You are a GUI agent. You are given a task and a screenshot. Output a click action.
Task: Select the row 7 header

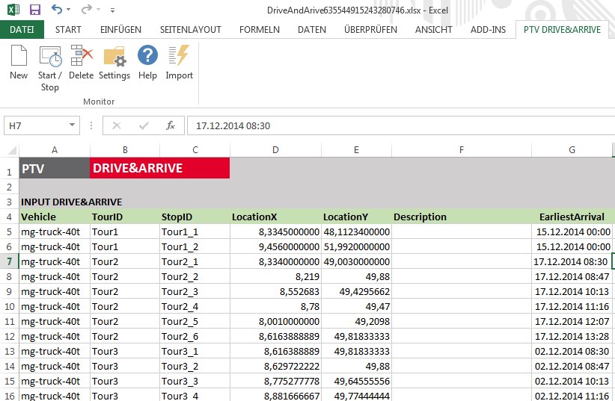pos(9,261)
